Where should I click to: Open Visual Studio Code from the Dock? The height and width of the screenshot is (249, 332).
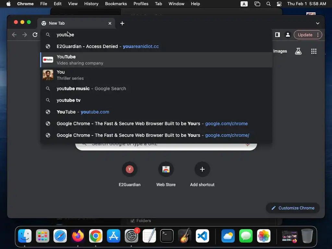(202, 236)
